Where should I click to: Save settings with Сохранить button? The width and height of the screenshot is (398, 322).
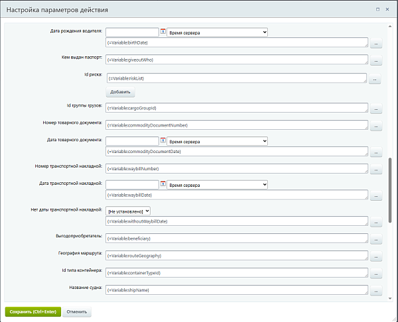33,311
